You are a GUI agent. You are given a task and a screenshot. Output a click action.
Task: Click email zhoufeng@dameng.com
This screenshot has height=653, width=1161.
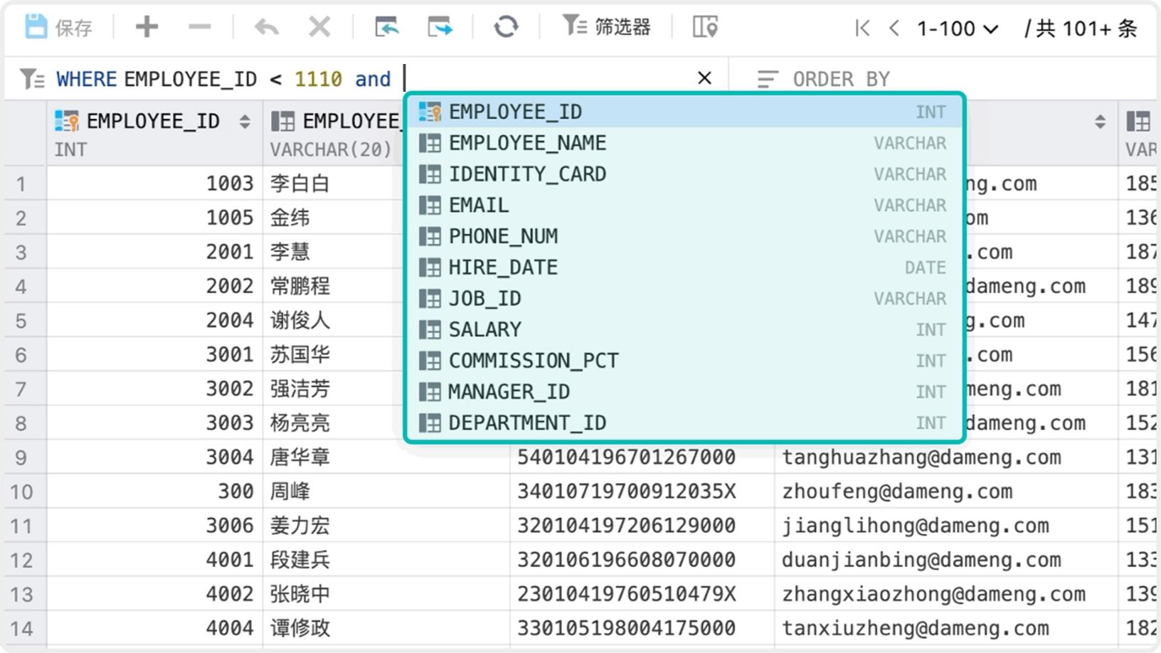(897, 492)
